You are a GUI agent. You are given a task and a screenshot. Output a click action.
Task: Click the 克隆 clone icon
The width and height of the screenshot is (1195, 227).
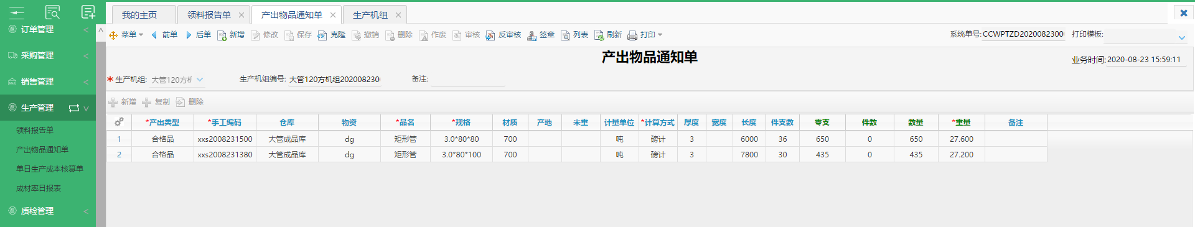(x=322, y=35)
